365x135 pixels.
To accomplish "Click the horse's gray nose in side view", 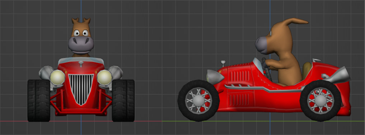I will (x=261, y=45).
